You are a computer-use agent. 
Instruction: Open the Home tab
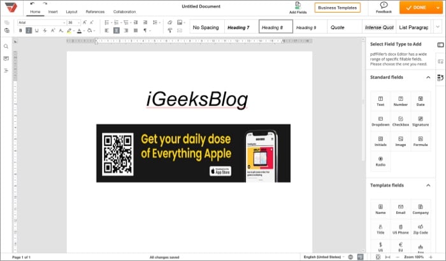[x=35, y=11]
